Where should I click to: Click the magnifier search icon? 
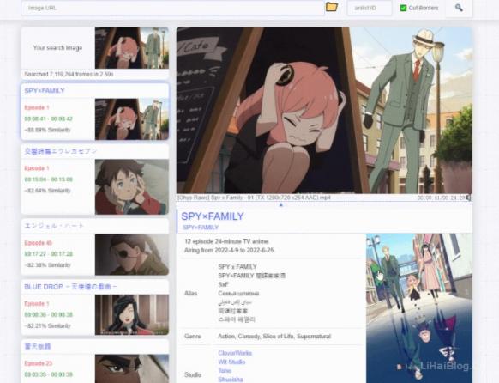pos(459,8)
